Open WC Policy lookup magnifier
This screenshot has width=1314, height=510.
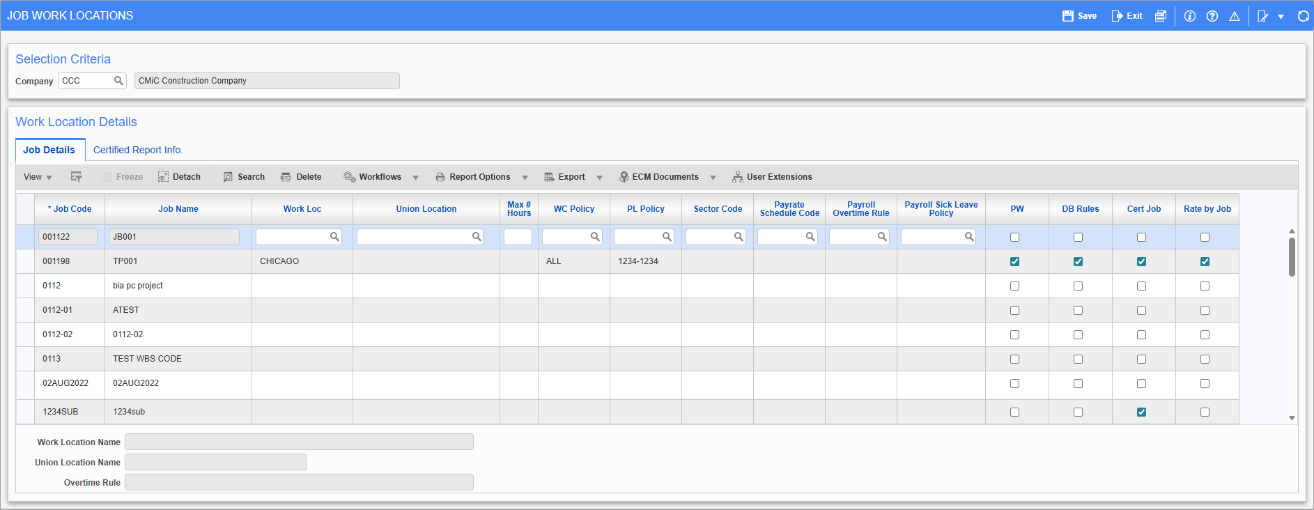[595, 237]
